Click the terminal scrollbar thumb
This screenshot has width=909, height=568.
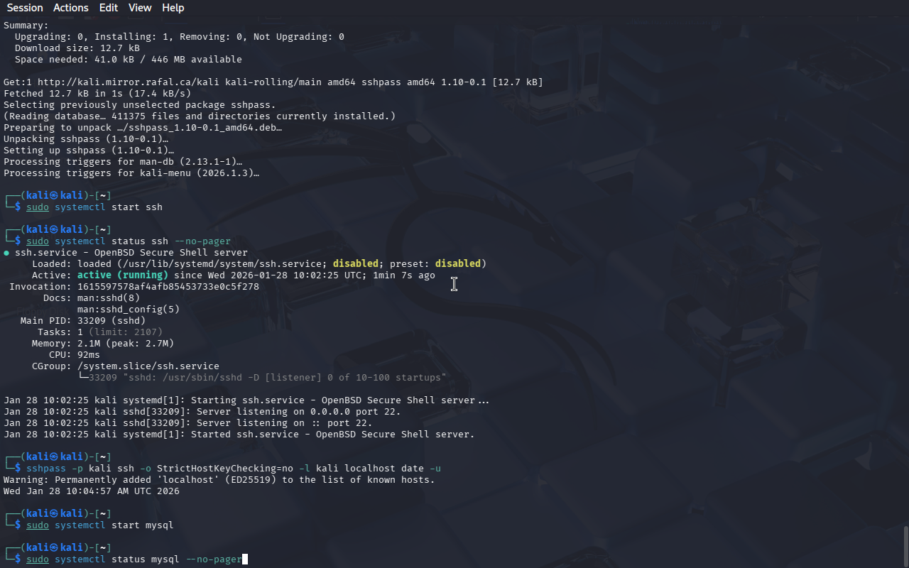click(x=905, y=547)
